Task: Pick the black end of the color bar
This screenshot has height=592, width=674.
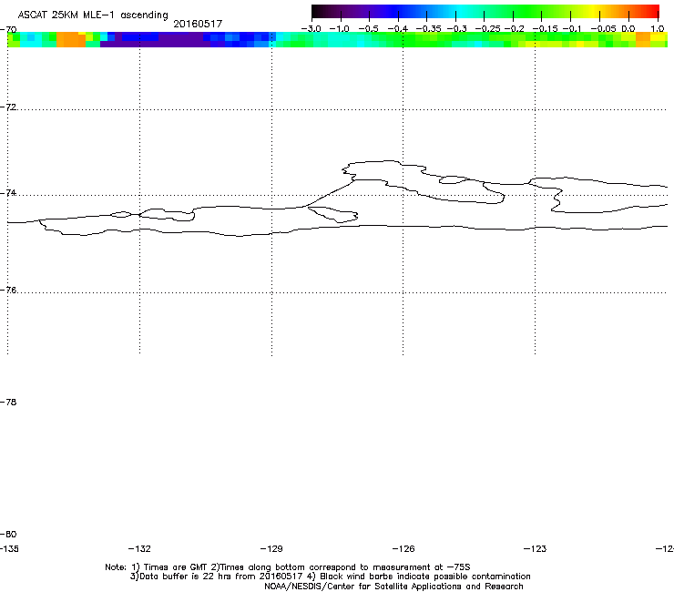Action: coord(316,11)
